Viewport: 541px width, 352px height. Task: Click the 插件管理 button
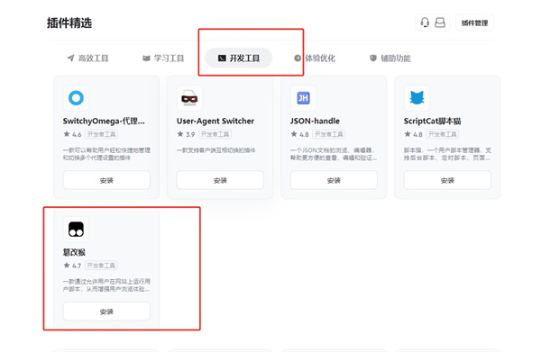tap(475, 23)
